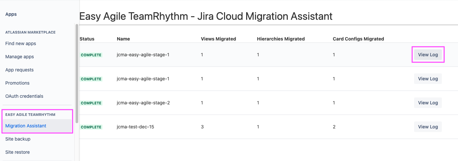Click the Views Migrated column header
The height and width of the screenshot is (161, 458).
pos(218,39)
